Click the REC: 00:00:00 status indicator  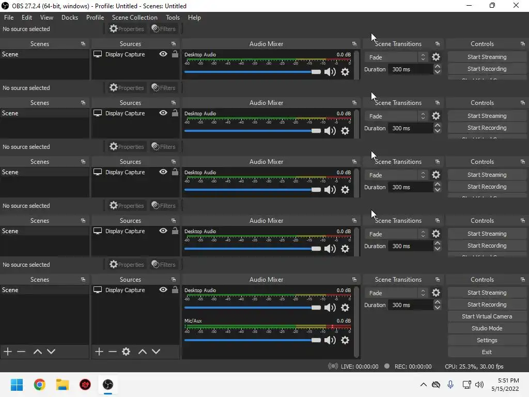pos(408,367)
